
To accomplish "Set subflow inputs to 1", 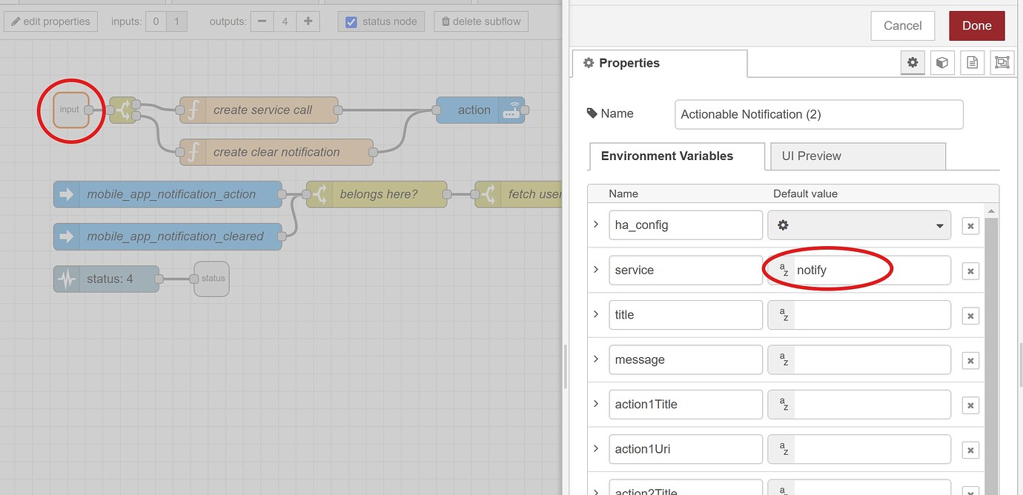I will 176,21.
